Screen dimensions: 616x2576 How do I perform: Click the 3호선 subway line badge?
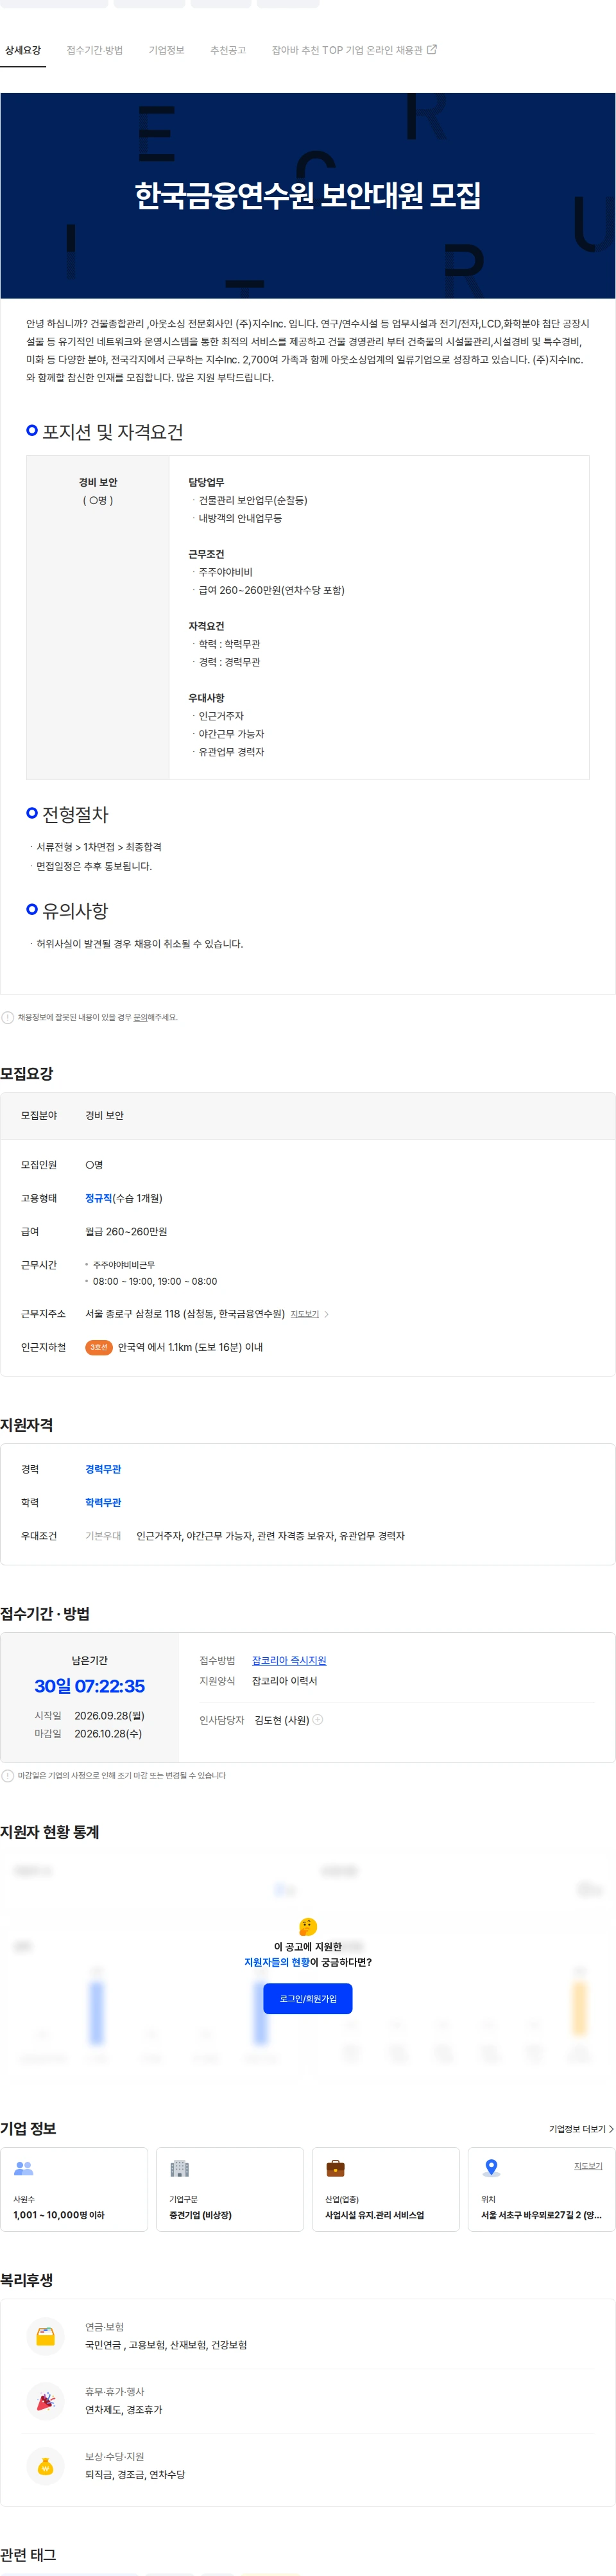[x=98, y=1347]
